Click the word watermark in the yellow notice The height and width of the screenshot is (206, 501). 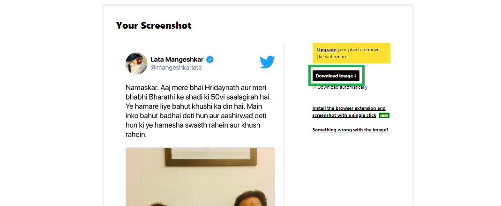(332, 57)
